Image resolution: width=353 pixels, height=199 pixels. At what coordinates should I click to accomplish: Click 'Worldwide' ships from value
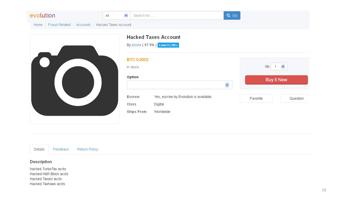(x=162, y=112)
